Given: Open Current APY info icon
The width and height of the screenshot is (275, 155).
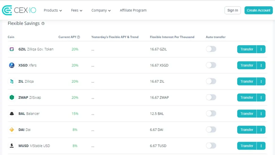Looking at the screenshot, I should 79,37.
